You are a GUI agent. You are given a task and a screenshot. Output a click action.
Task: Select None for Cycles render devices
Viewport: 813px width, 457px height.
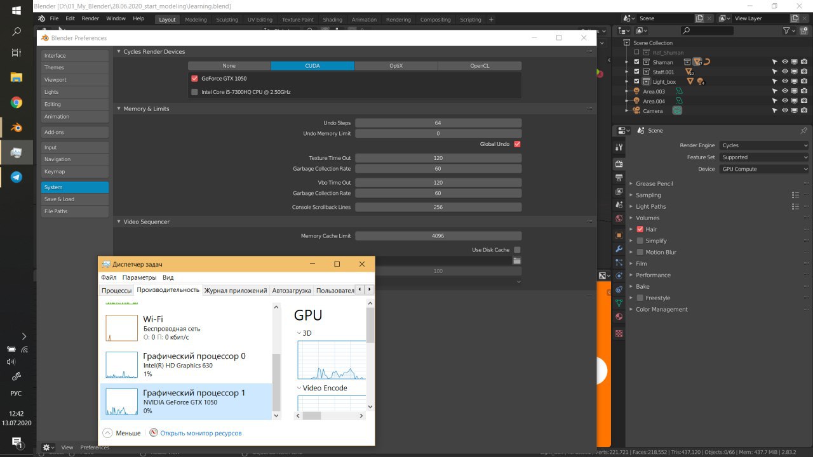229,65
